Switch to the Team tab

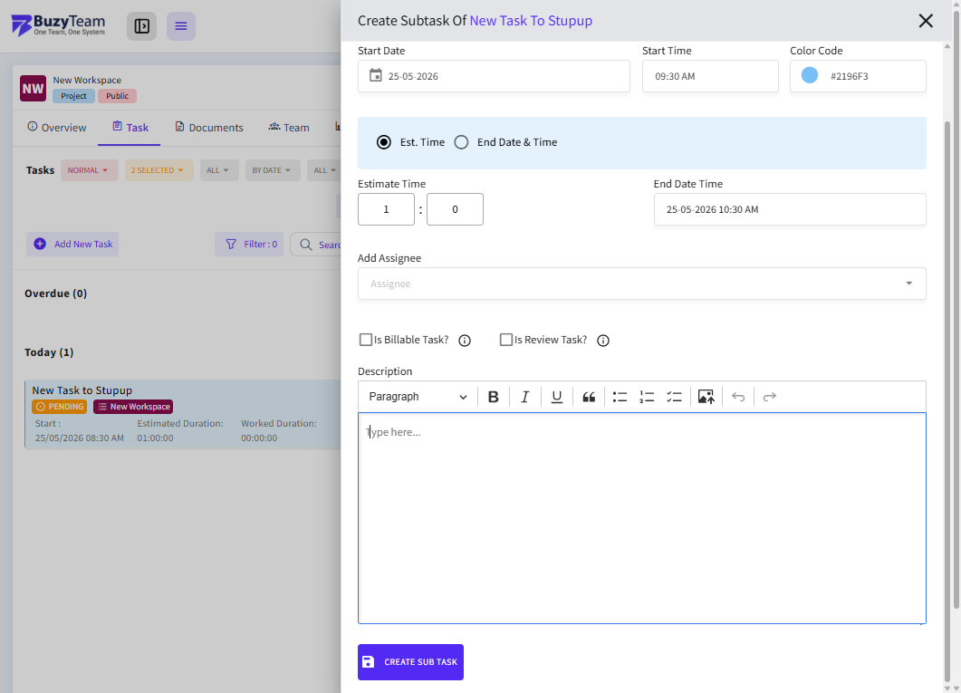(289, 128)
